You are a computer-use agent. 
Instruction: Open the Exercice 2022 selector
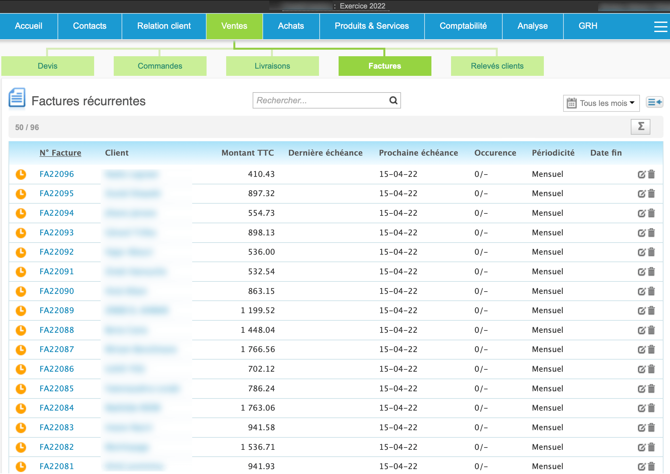click(362, 6)
